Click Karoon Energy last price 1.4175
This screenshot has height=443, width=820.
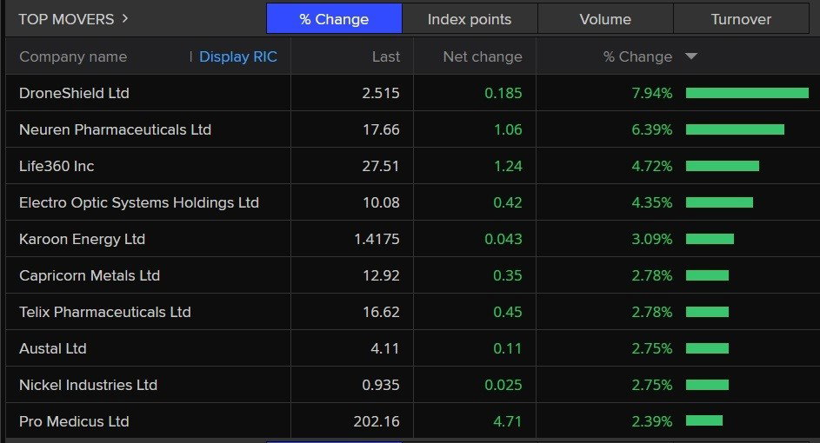pos(377,239)
